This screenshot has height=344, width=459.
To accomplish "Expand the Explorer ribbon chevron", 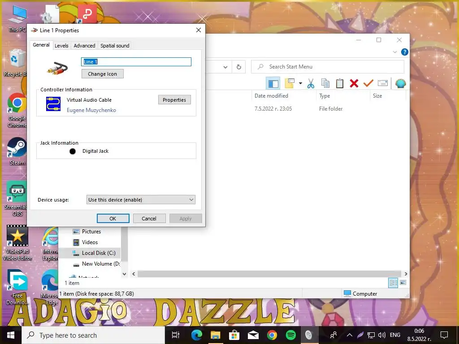I will [x=395, y=52].
